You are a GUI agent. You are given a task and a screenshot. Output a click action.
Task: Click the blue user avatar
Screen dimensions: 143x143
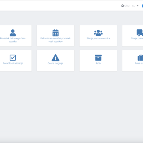coord(142,6)
